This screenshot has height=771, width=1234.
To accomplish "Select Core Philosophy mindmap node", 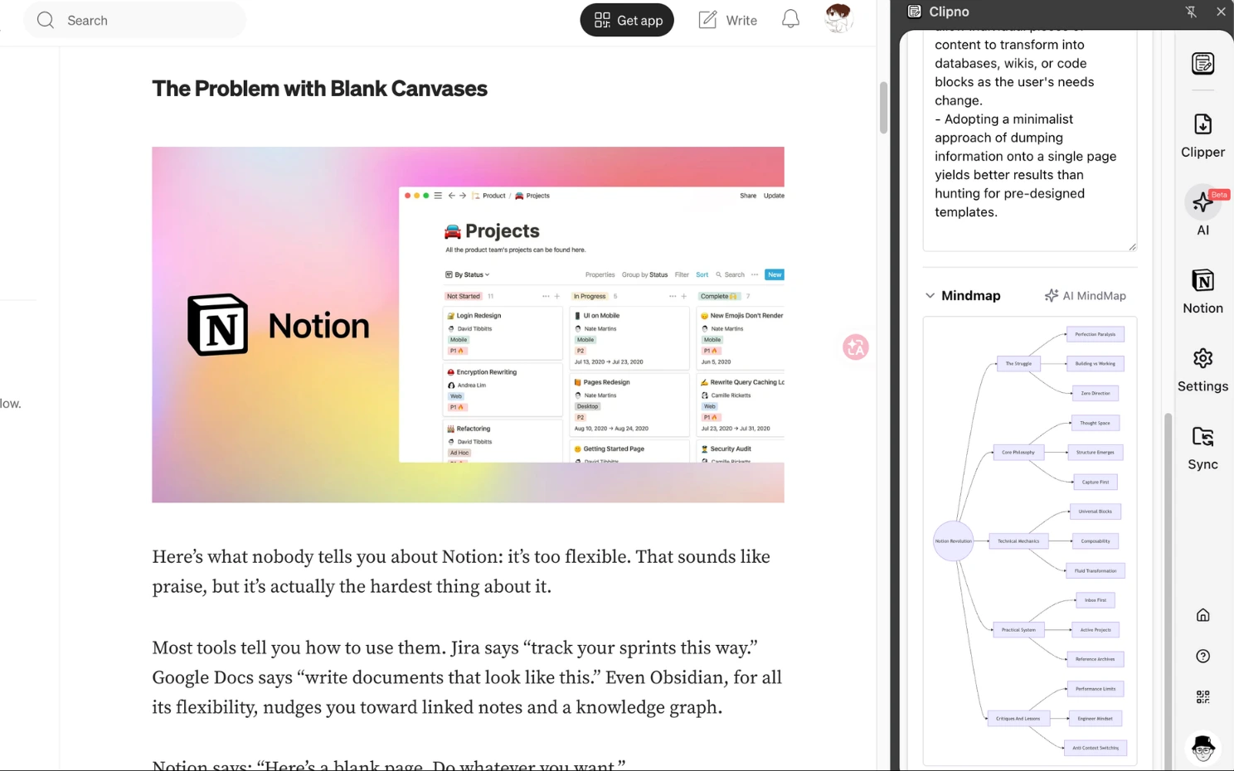I will pos(1018,453).
